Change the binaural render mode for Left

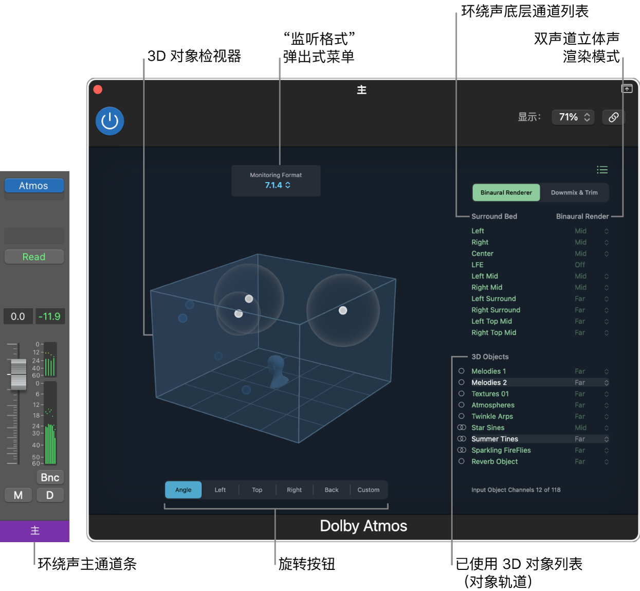coord(592,231)
